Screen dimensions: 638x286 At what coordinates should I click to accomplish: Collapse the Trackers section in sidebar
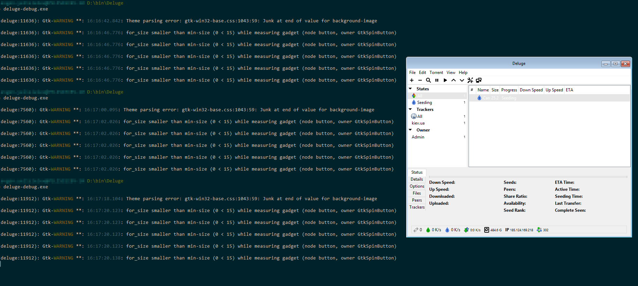pyautogui.click(x=410, y=110)
